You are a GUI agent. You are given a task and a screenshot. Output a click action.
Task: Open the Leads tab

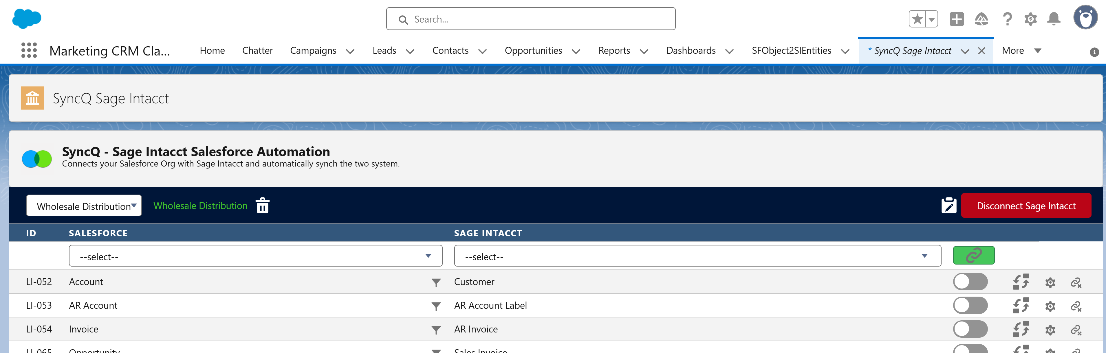point(384,51)
